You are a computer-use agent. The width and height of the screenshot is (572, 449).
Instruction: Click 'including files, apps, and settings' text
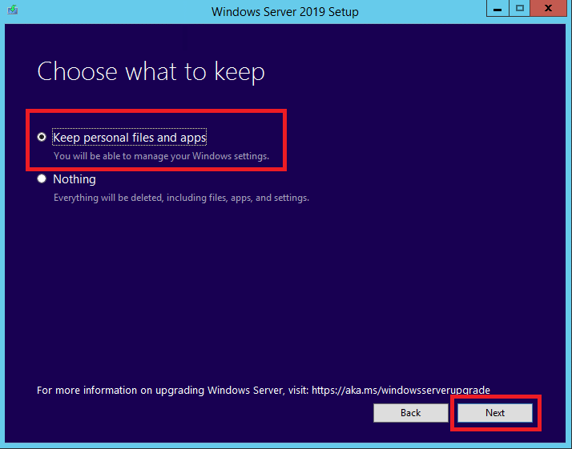pos(238,198)
